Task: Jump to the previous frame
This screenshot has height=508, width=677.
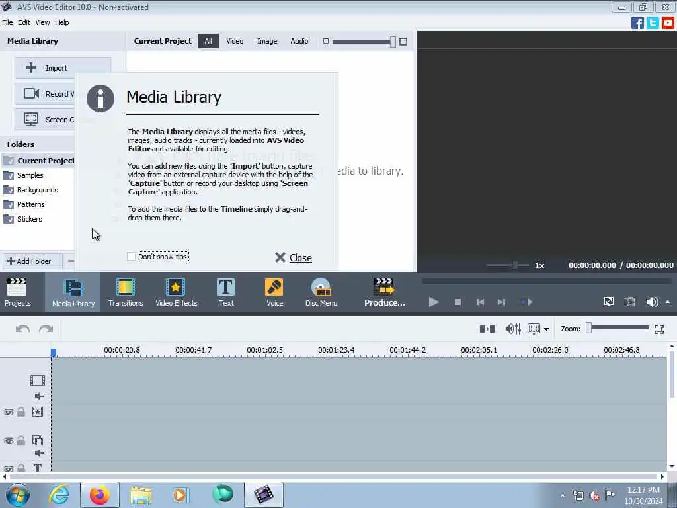Action: pos(480,302)
